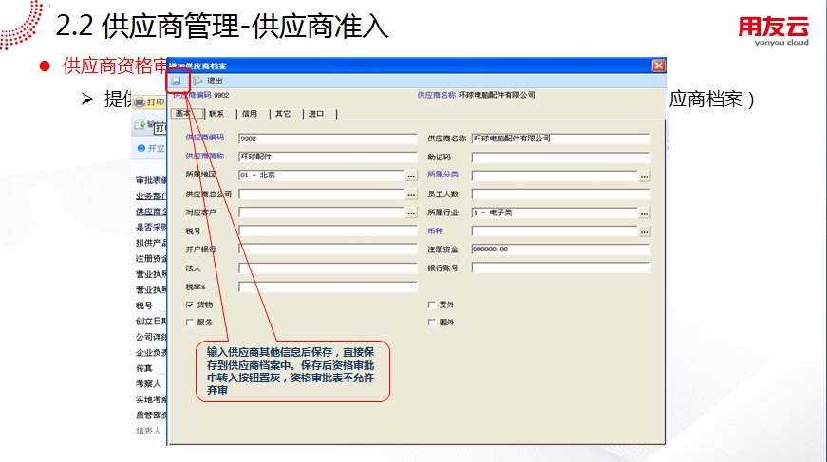Click the 开户银行 input field
Image resolution: width=827 pixels, height=462 pixels.
[x=328, y=249]
